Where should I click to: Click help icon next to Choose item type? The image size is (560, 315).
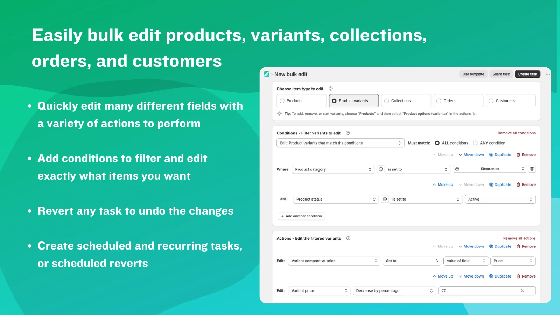click(331, 89)
